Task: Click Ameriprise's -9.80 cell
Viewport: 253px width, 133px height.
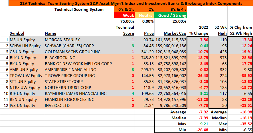Action: 240,70
